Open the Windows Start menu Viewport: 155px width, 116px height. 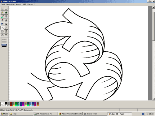[x=4, y=114]
